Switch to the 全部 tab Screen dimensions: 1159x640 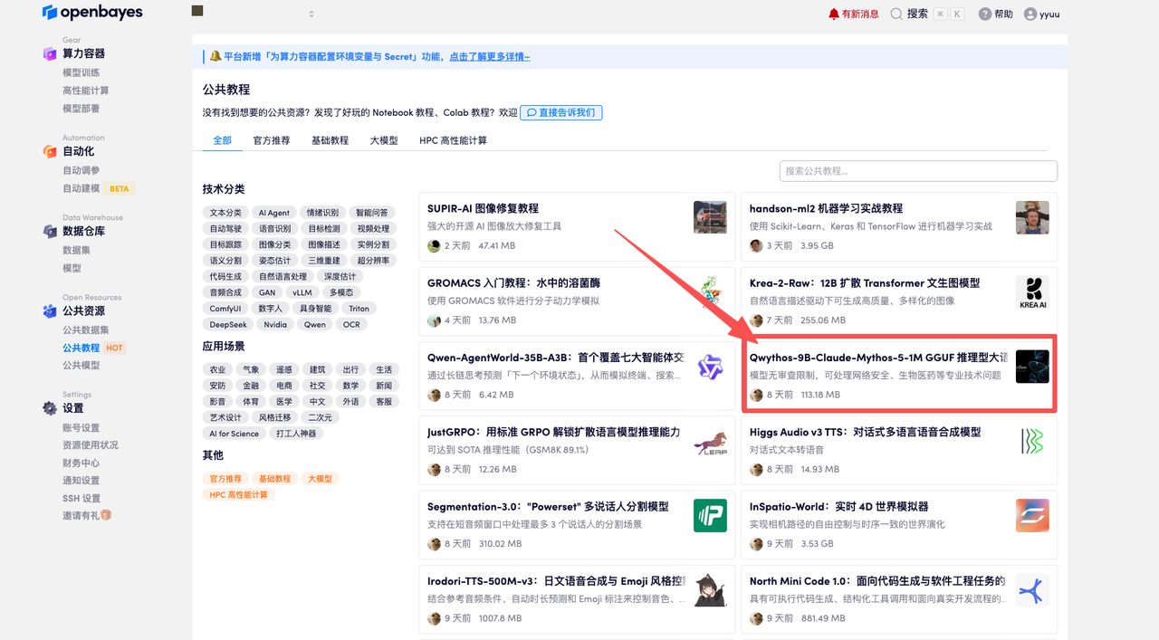point(222,140)
